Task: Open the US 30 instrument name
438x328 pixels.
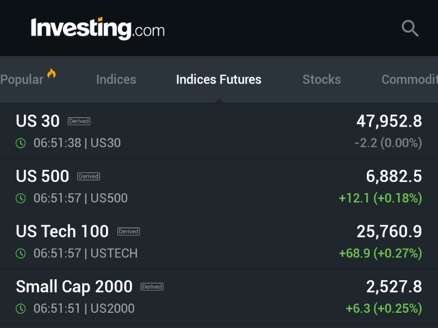Action: click(37, 121)
